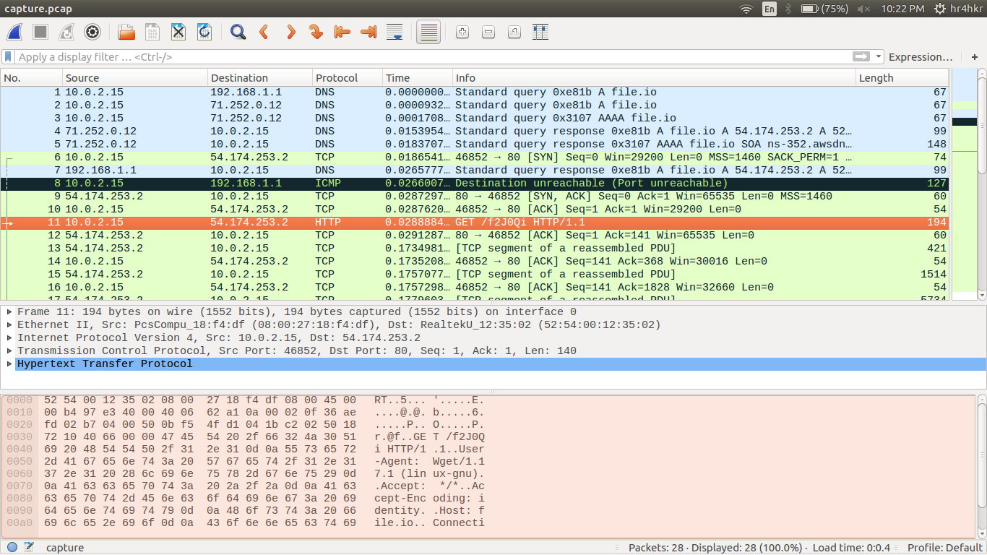Image resolution: width=987 pixels, height=555 pixels.
Task: Add a filter button with the plus
Action: 974,56
